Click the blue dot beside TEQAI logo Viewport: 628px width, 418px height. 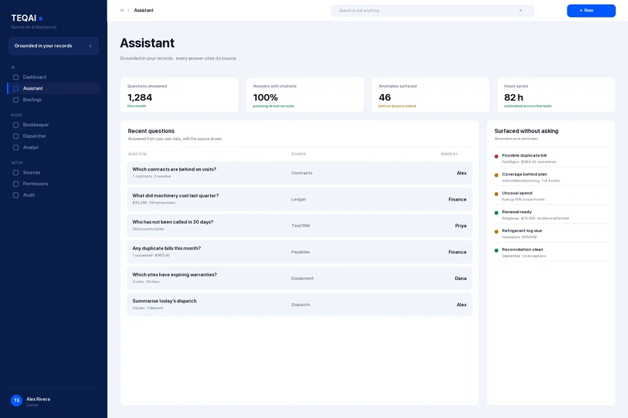click(40, 18)
